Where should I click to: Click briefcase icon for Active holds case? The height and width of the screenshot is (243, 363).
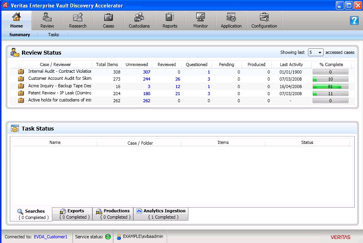point(21,100)
